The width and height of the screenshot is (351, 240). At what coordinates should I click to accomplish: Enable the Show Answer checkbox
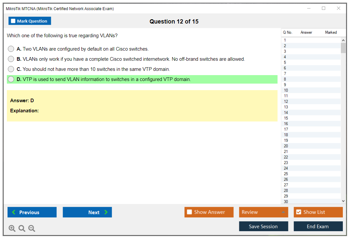tap(189, 212)
